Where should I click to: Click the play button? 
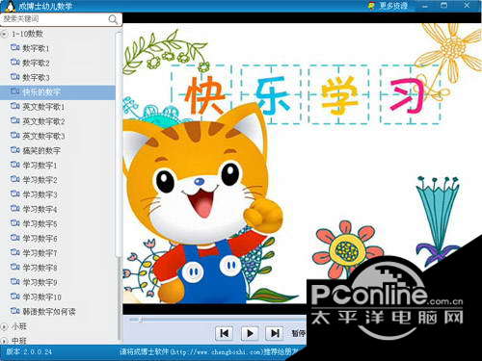point(250,333)
